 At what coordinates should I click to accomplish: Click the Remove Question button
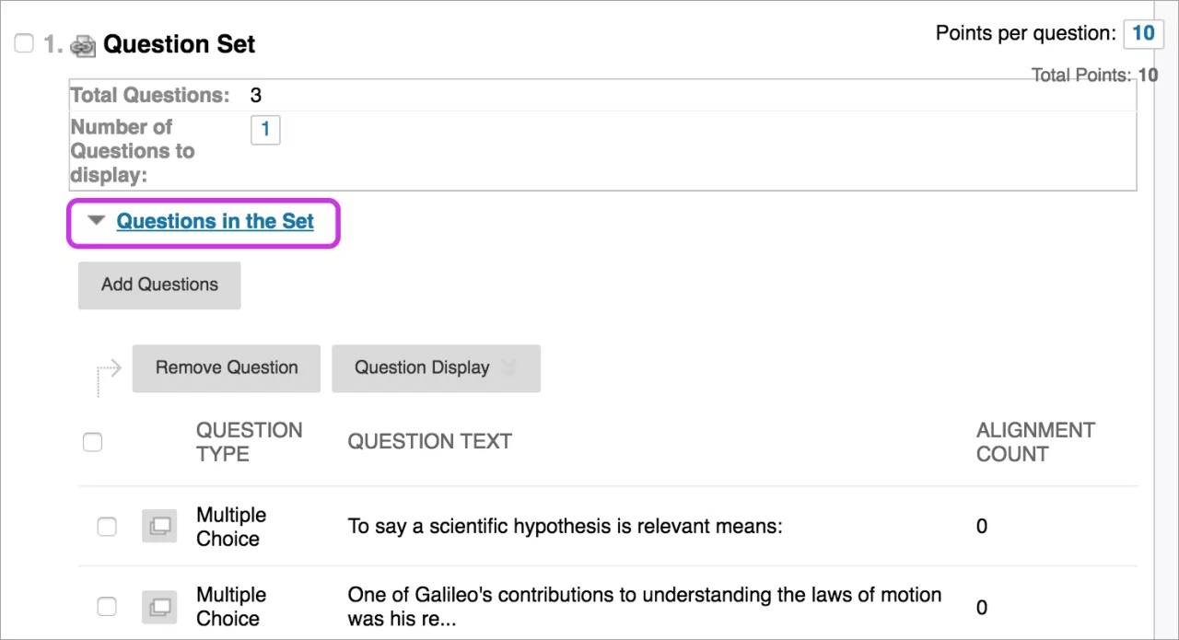click(226, 368)
